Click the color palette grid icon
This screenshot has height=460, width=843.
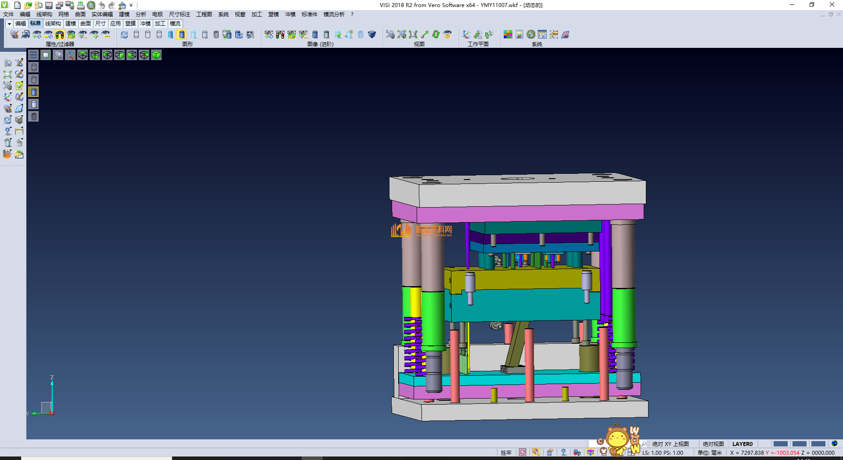coord(508,34)
